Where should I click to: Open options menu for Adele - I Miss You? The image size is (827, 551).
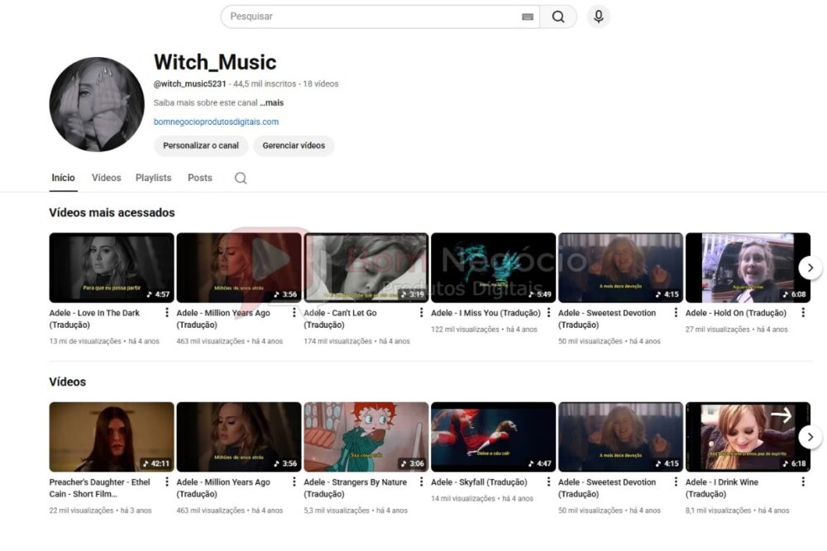pos(549,314)
